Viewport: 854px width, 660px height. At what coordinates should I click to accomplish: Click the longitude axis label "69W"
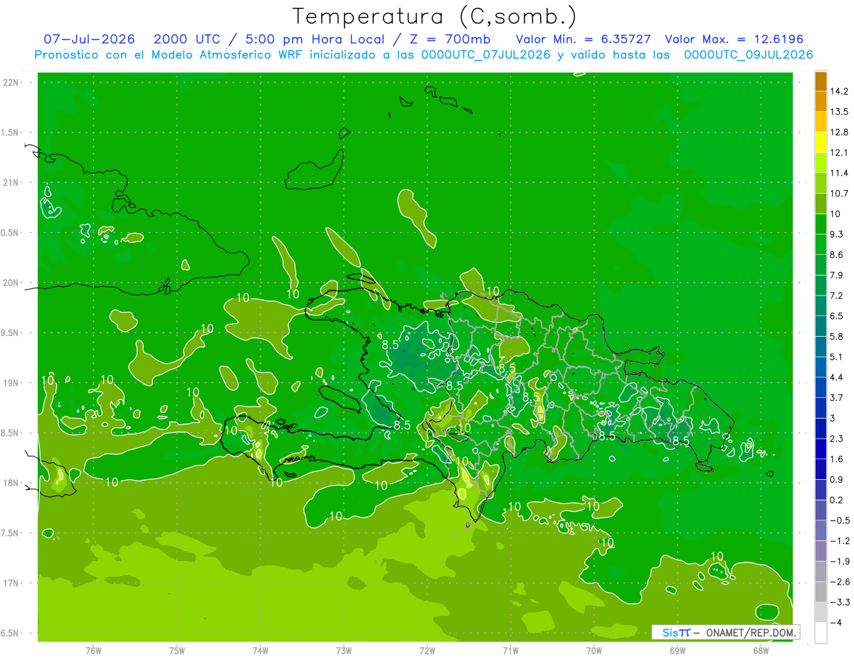click(678, 651)
